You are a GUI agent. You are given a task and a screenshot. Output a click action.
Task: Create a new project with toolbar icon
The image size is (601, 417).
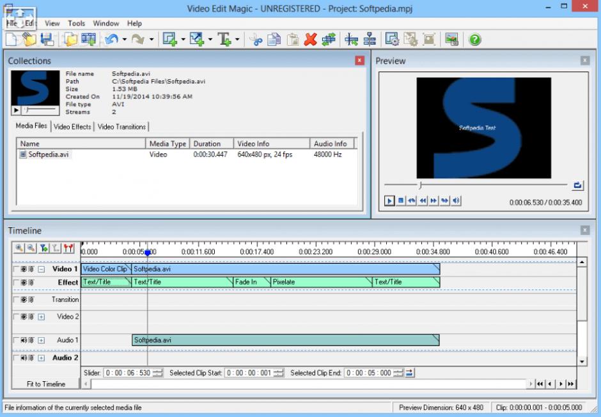[x=11, y=40]
